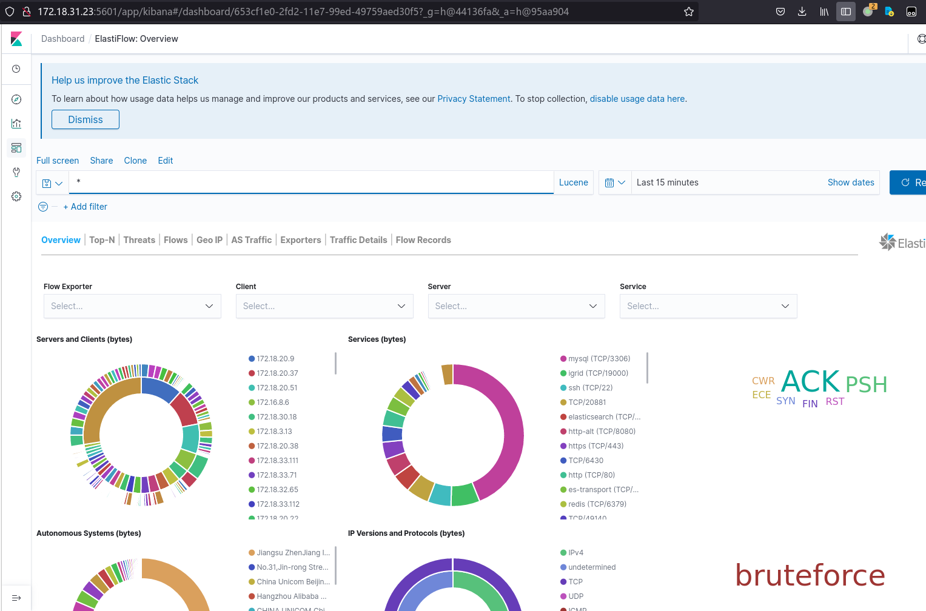Toggle ssh (TCP/22) legend item

pyautogui.click(x=586, y=388)
